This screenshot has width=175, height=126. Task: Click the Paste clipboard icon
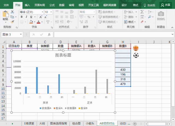5,14
